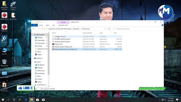Viewport: 181px width, 102px height.
Task: Click Refresh button next to address bar
Action: pos(109,29)
